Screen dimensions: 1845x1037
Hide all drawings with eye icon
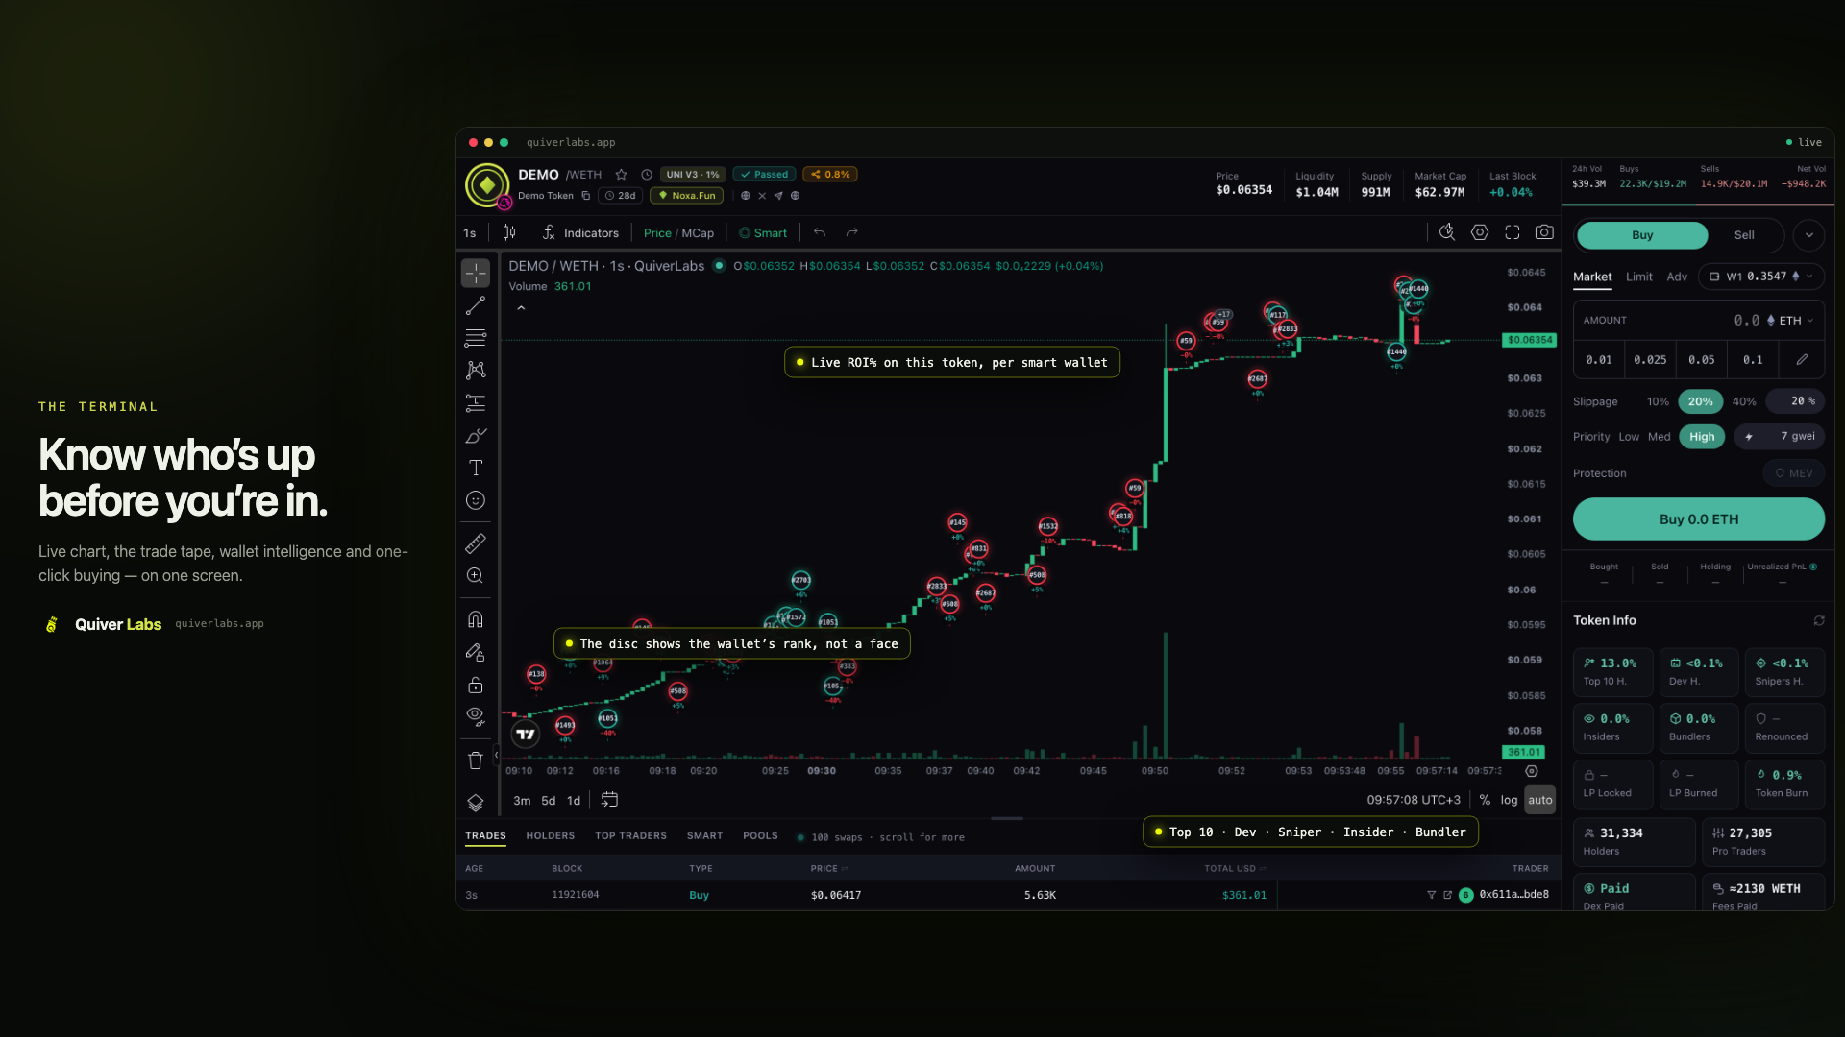[476, 716]
